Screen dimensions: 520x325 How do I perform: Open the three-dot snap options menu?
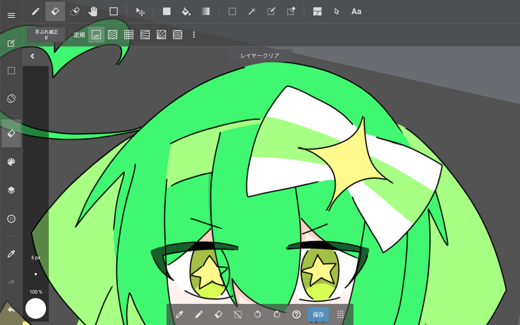coord(194,35)
